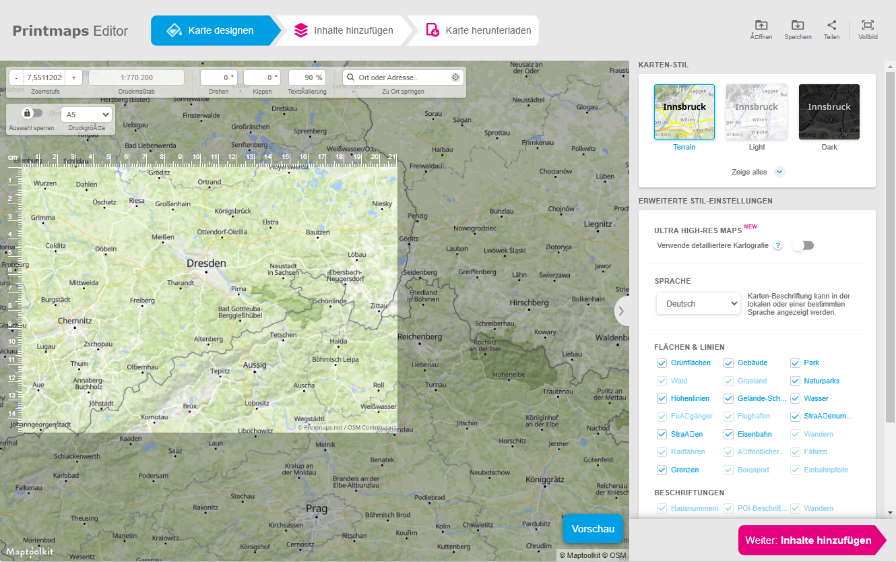Select the Terrain map style thumbnail

point(684,112)
